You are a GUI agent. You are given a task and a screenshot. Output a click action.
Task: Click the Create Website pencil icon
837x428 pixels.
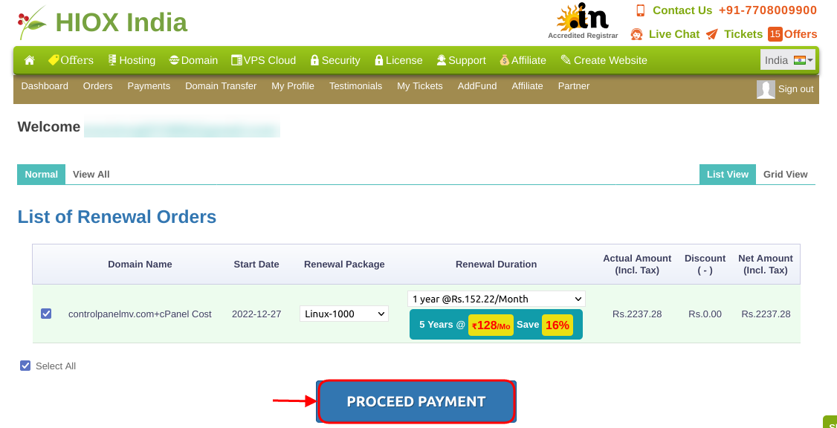point(566,60)
